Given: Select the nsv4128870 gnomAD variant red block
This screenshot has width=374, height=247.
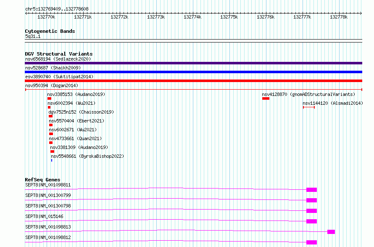Looking at the screenshot, I should [x=266, y=98].
